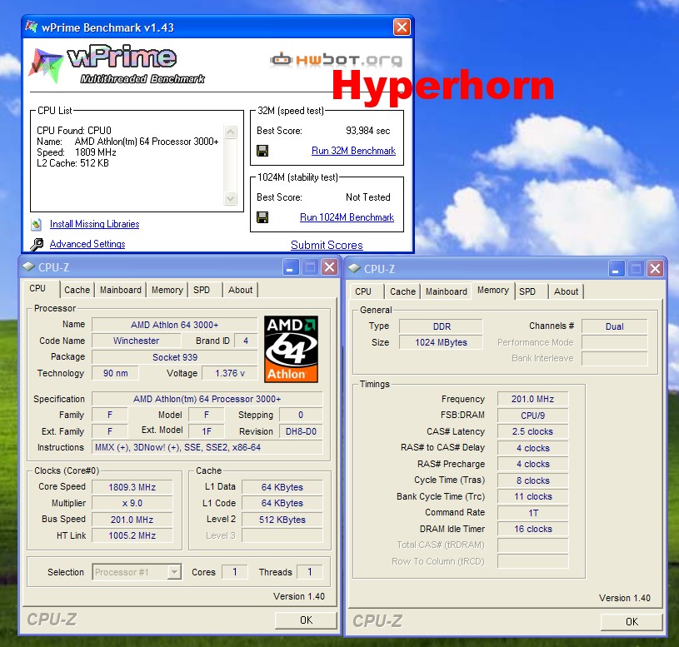Viewport: 679px width, 647px height.
Task: Click the Code Name field Winchester
Action: [136, 341]
